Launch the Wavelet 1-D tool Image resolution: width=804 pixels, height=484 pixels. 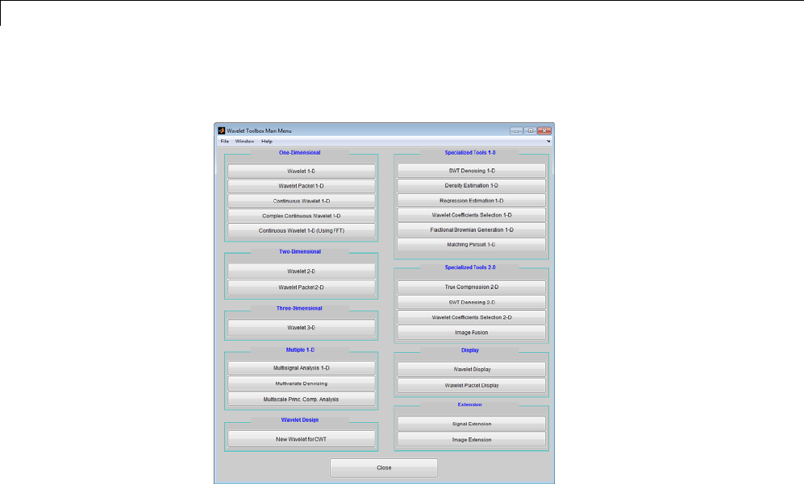click(302, 171)
